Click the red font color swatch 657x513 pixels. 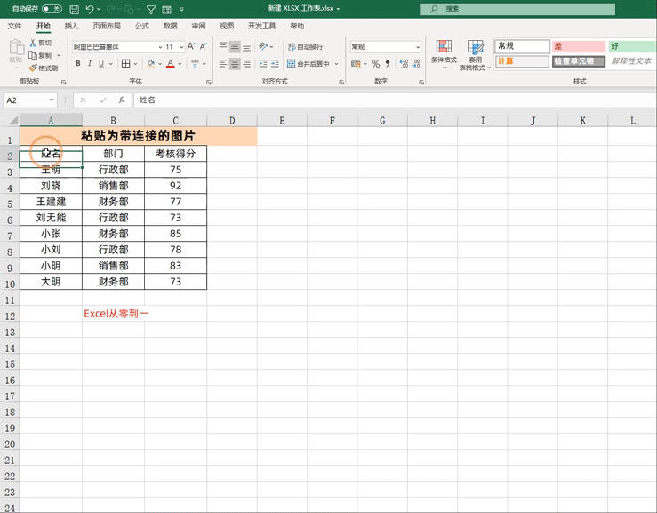pyautogui.click(x=170, y=64)
